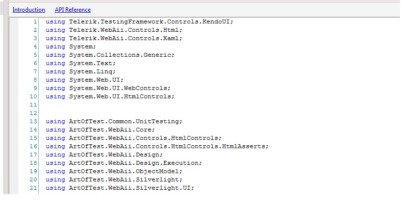Viewport: 402px width, 201px height.
Task: Click the ArtOfTest.WebAii.Silverlight.UI line
Action: [x=120, y=188]
